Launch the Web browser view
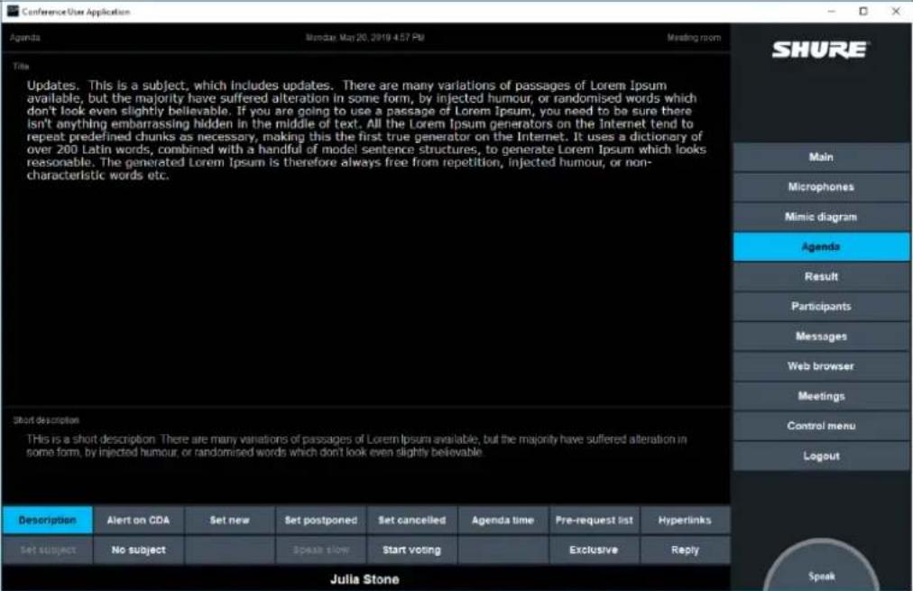 point(821,366)
